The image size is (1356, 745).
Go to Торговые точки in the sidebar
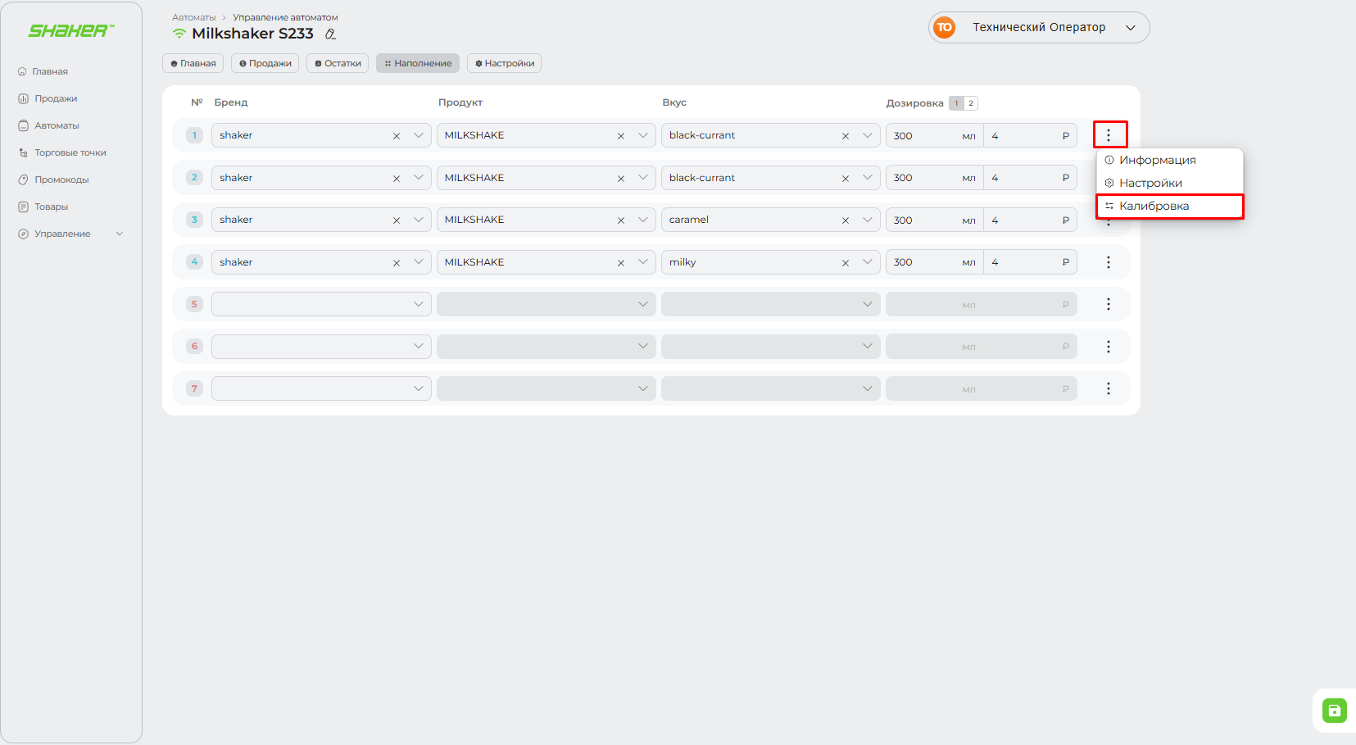point(70,152)
